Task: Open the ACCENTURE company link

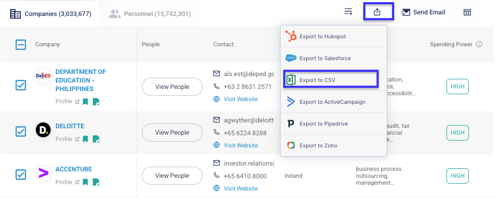Action: (74, 169)
